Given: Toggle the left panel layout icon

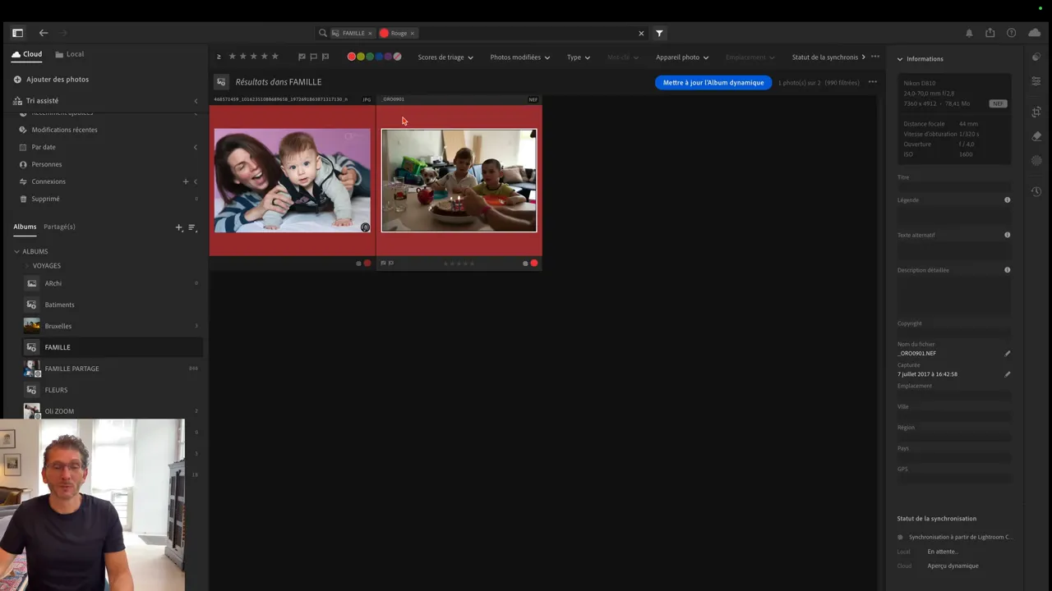Looking at the screenshot, I should (17, 33).
